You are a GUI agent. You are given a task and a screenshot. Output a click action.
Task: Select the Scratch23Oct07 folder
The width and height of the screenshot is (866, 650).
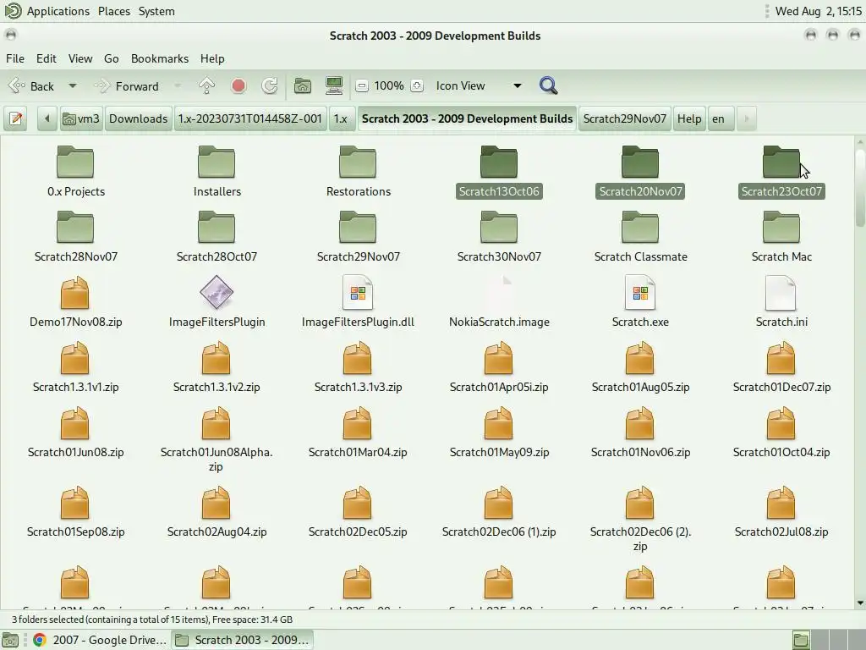(781, 171)
